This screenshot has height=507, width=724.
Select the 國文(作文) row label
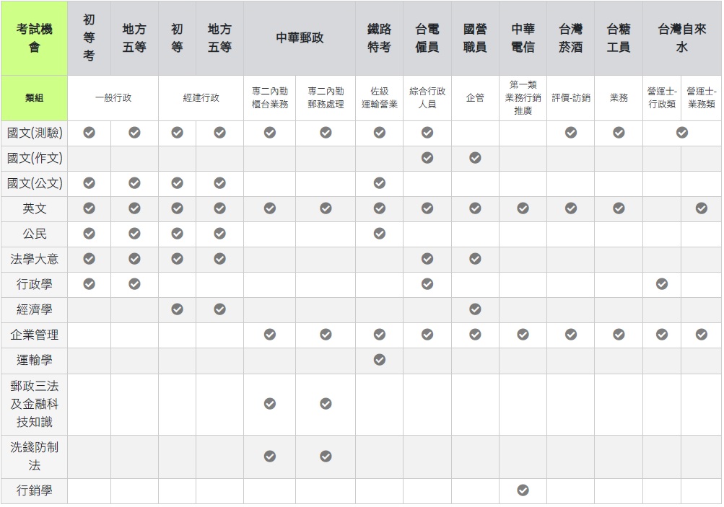click(x=34, y=158)
